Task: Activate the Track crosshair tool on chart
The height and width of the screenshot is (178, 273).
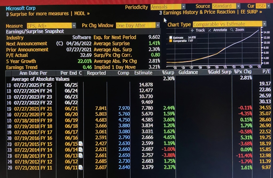Action: (x=198, y=30)
